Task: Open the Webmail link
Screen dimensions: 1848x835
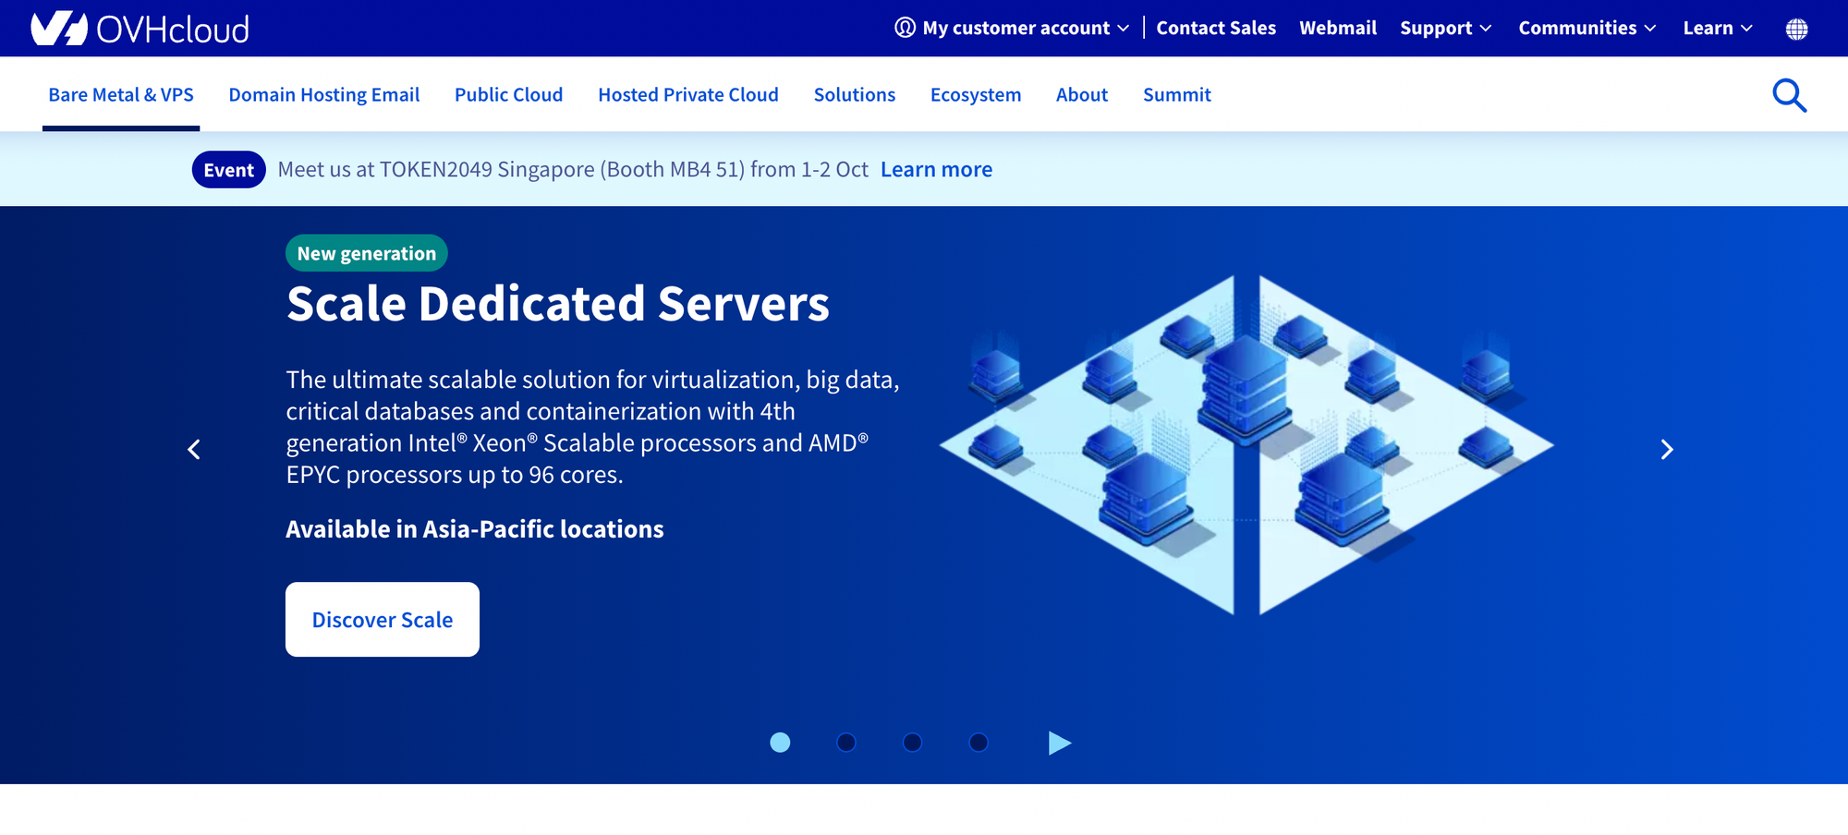Action: click(x=1338, y=28)
